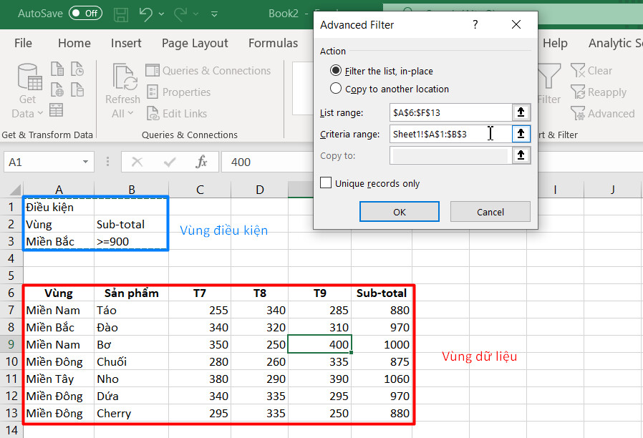Click the Existing Connections icon
This screenshot has height=438, width=643.
point(77,89)
